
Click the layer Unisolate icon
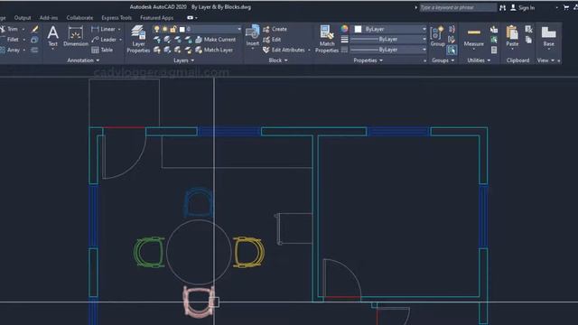pos(167,50)
